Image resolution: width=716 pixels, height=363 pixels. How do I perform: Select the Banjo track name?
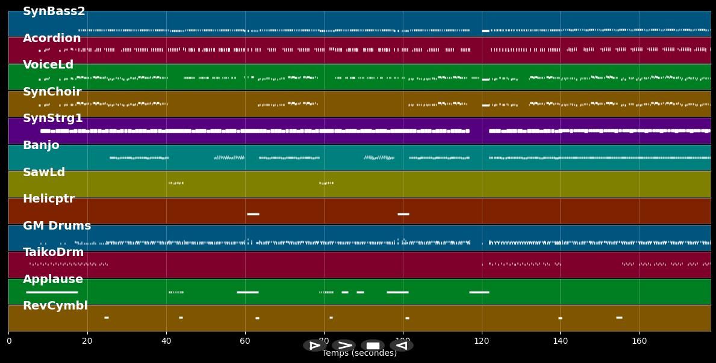41,145
